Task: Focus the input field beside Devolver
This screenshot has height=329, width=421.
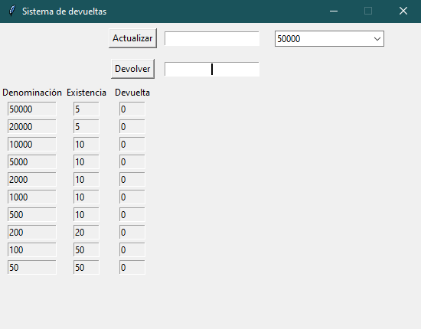Action: 212,69
